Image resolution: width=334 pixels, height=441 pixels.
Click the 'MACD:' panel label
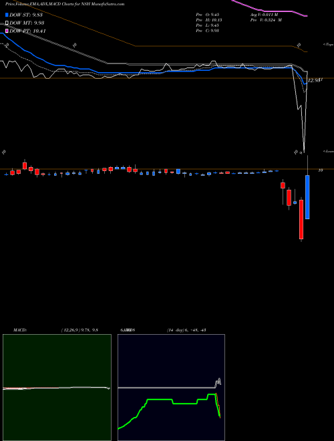coord(19,330)
